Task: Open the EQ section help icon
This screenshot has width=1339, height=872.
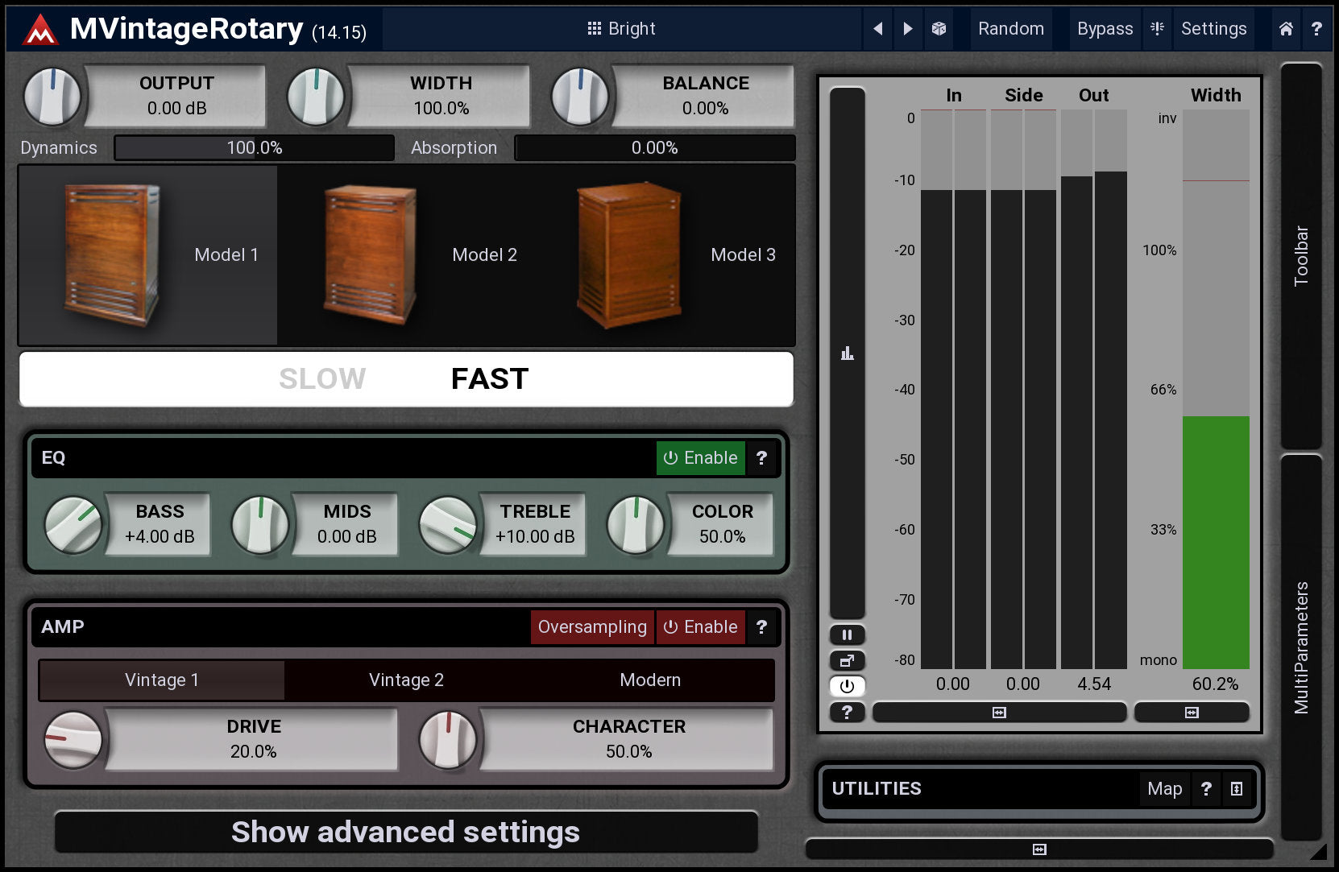Action: point(761,458)
